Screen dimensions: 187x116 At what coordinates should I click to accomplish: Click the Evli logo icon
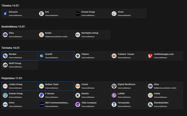pyautogui.click(x=41, y=14)
